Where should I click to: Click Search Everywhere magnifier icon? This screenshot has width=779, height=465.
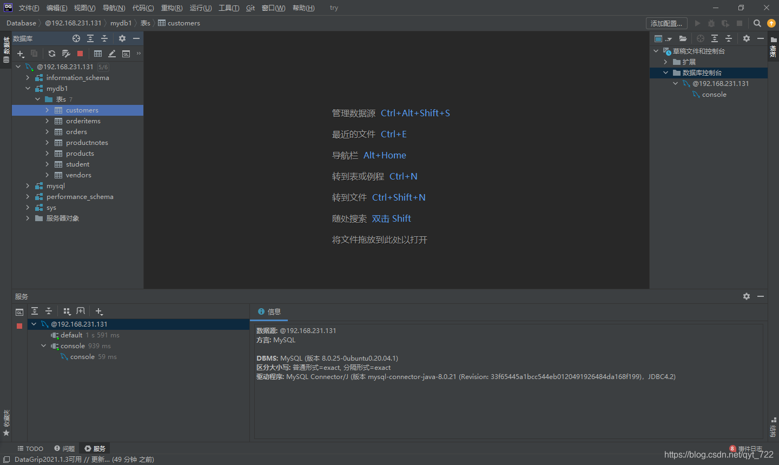coord(757,23)
